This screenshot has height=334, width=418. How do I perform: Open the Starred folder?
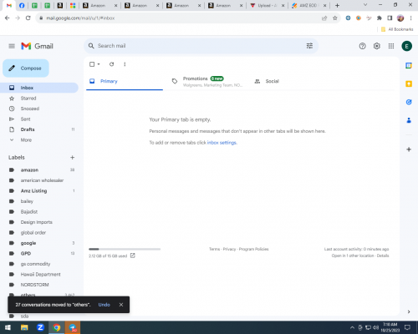39,99
